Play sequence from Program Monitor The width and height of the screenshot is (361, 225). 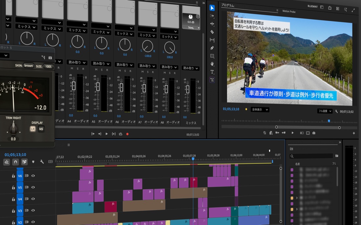292,133
